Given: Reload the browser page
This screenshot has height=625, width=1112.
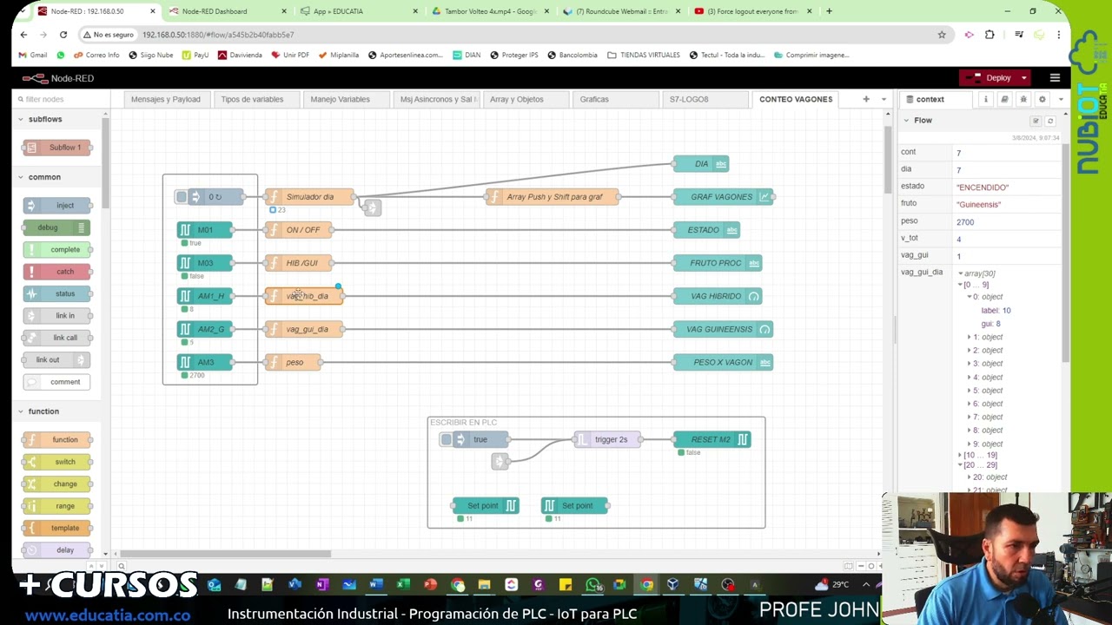Looking at the screenshot, I should (63, 35).
